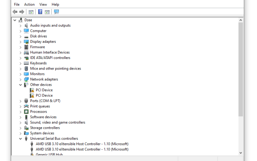
Task: Expand the System devices category
Action: pos(21,133)
